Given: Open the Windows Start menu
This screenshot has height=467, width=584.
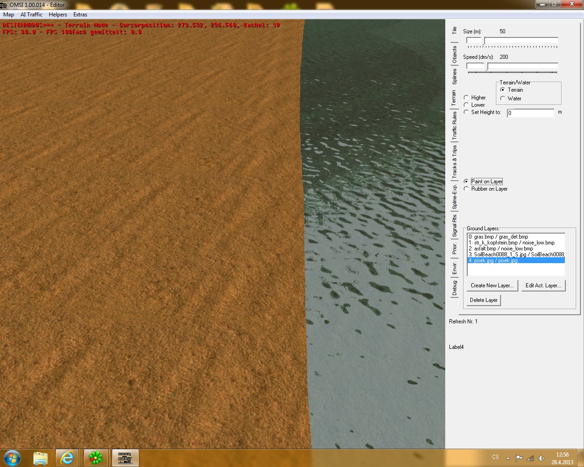Looking at the screenshot, I should (12, 457).
